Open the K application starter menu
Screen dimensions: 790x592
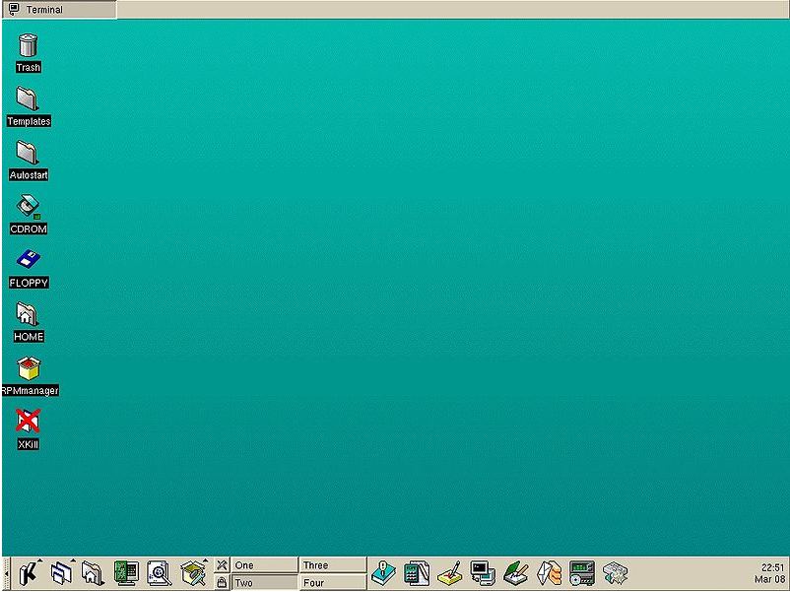(30, 572)
